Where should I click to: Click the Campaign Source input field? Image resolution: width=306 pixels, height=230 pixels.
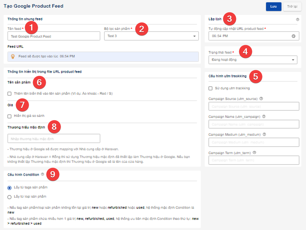pos(254,106)
